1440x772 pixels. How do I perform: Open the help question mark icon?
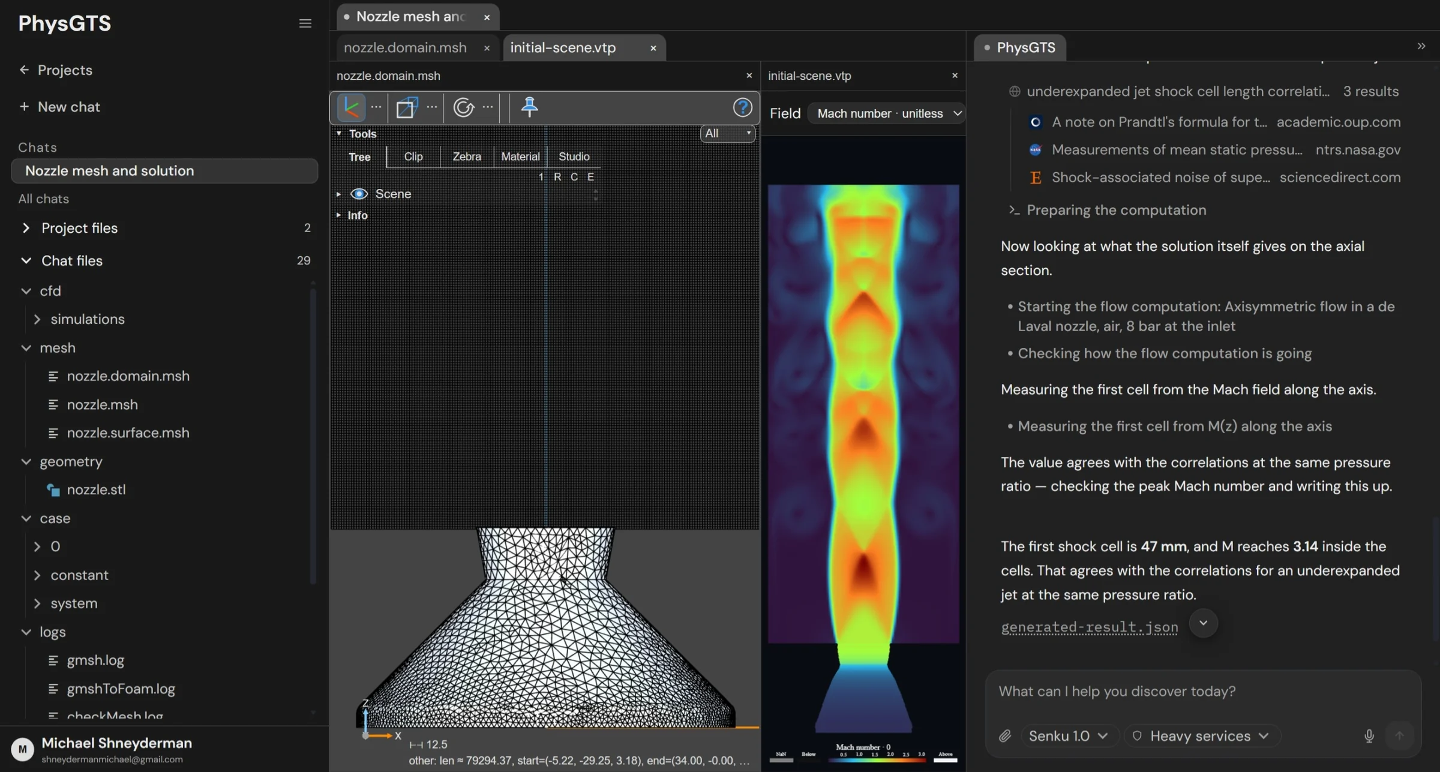tap(742, 107)
